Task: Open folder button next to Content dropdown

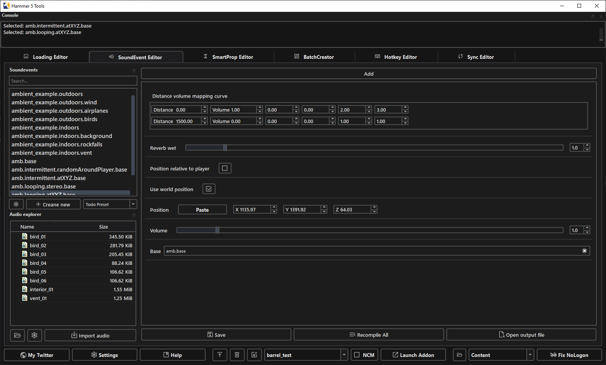Action: click(x=460, y=355)
